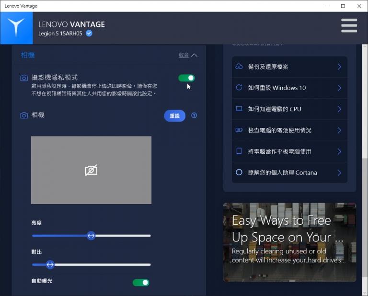Minimize the Lenovo Vantage window
Viewport: 368px width, 296px height.
tap(326, 6)
